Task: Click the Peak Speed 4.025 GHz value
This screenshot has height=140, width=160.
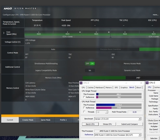Action: pyautogui.click(x=66, y=26)
